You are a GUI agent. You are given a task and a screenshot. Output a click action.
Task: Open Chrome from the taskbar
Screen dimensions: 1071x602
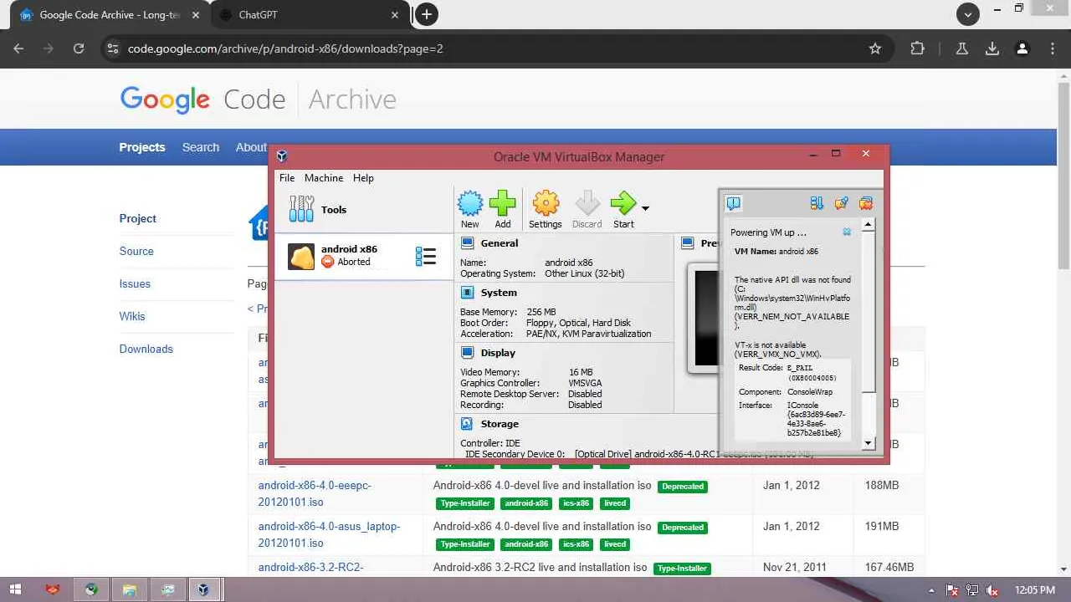tap(91, 589)
